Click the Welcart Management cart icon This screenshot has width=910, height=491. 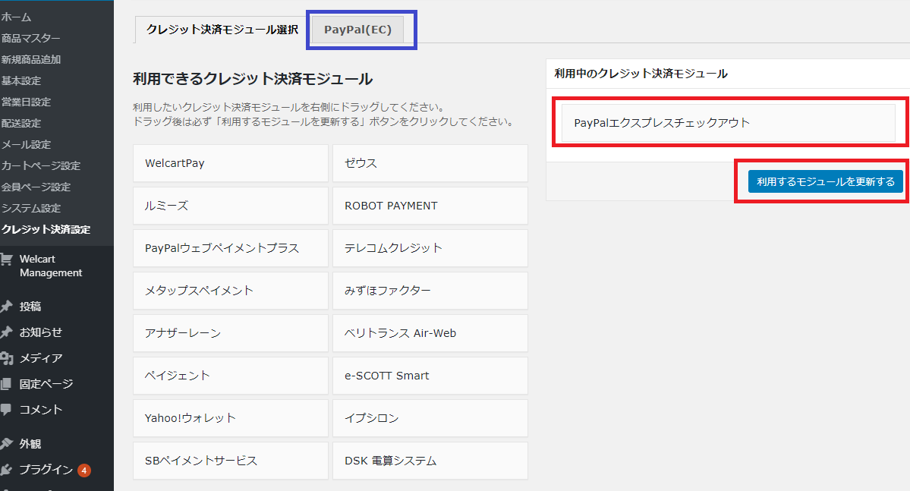click(x=6, y=260)
